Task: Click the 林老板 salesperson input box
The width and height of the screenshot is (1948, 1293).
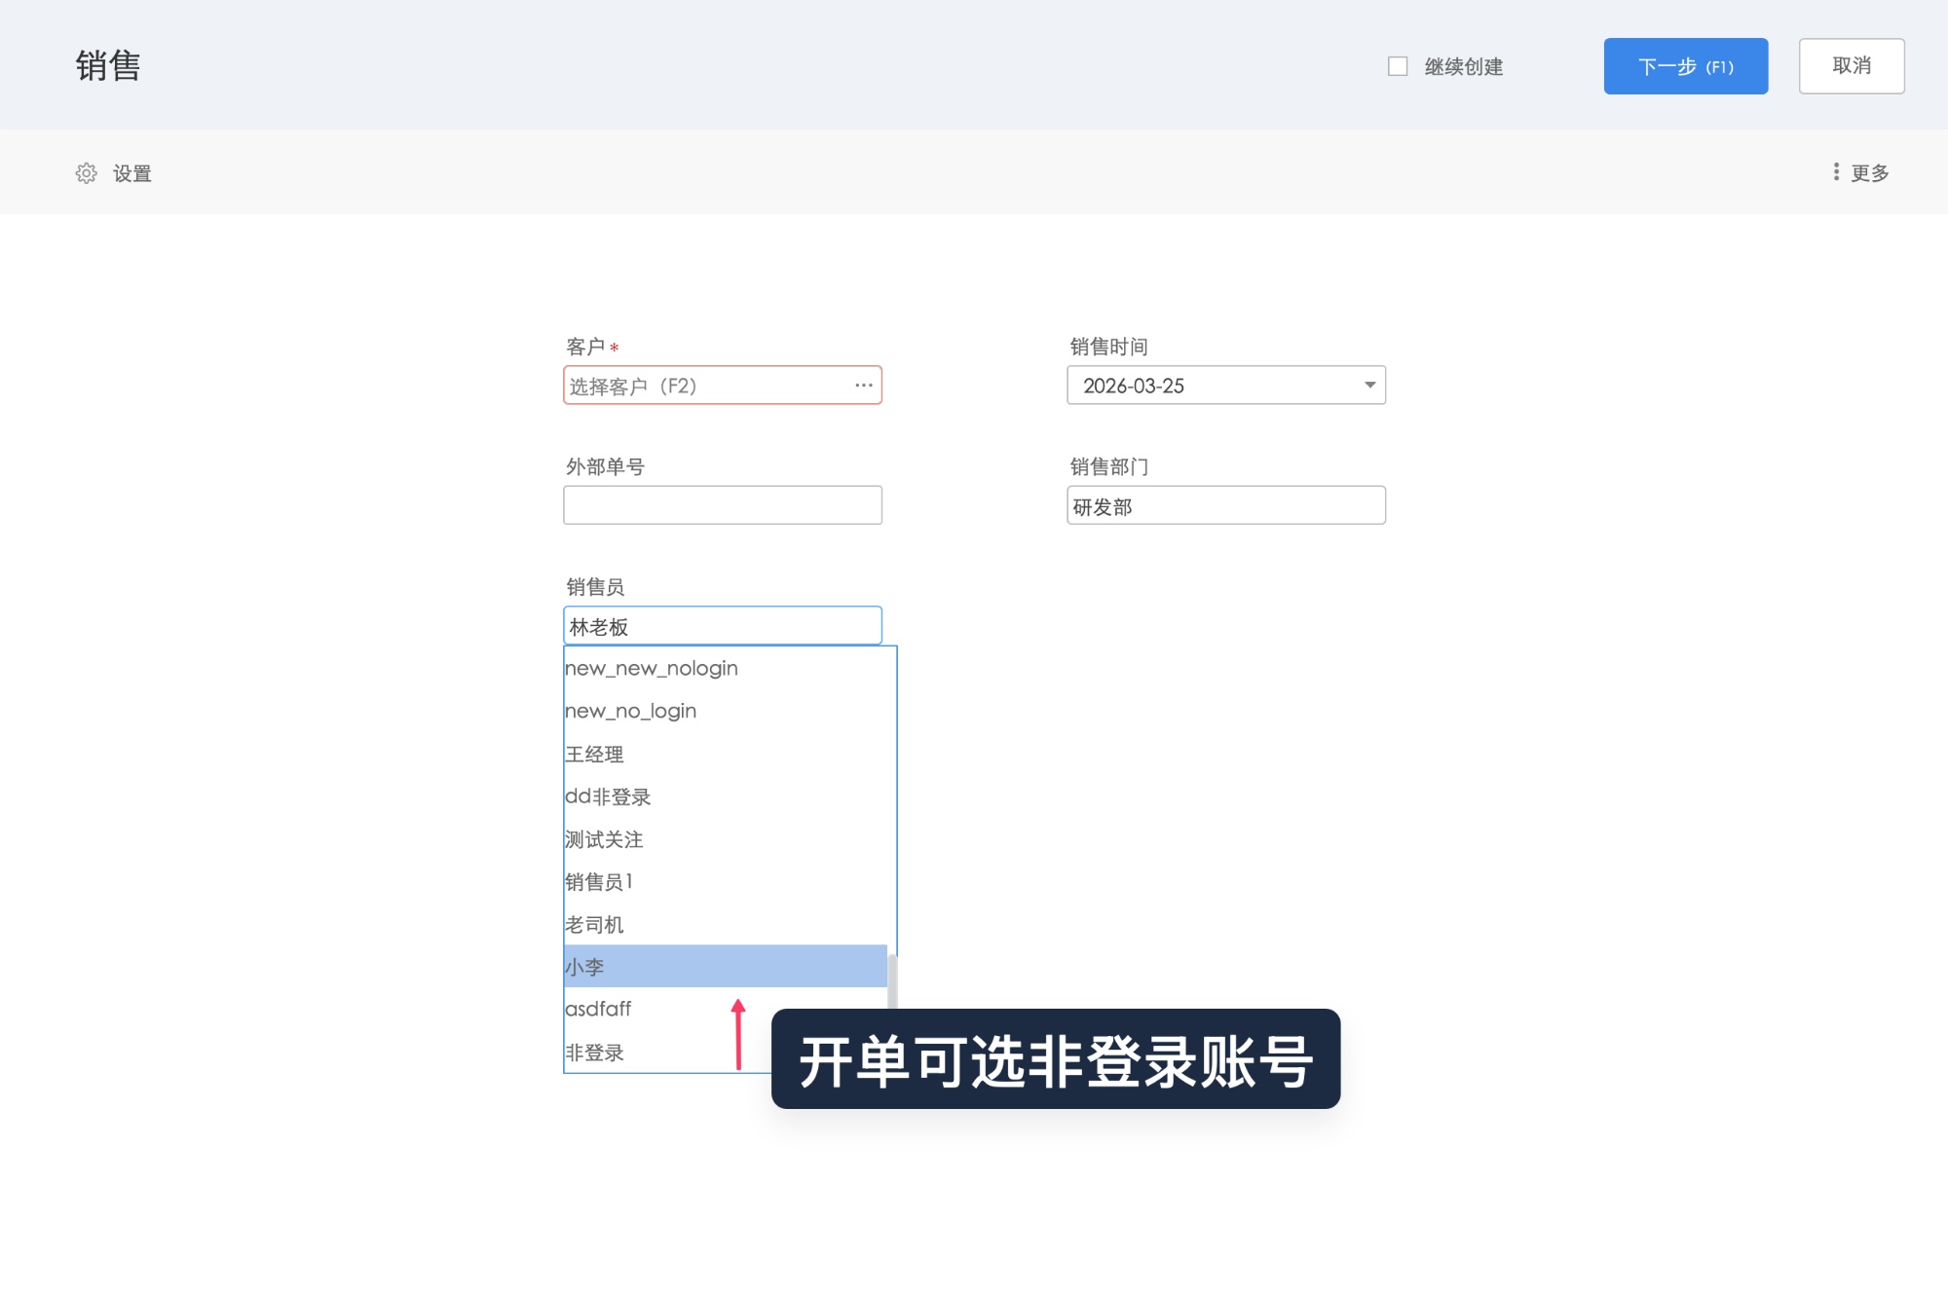Action: click(722, 626)
